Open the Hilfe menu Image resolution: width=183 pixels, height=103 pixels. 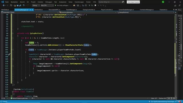(x=94, y=2)
